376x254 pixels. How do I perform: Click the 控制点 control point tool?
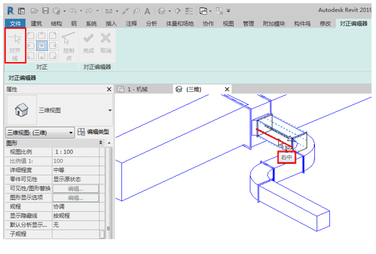[x=68, y=46]
